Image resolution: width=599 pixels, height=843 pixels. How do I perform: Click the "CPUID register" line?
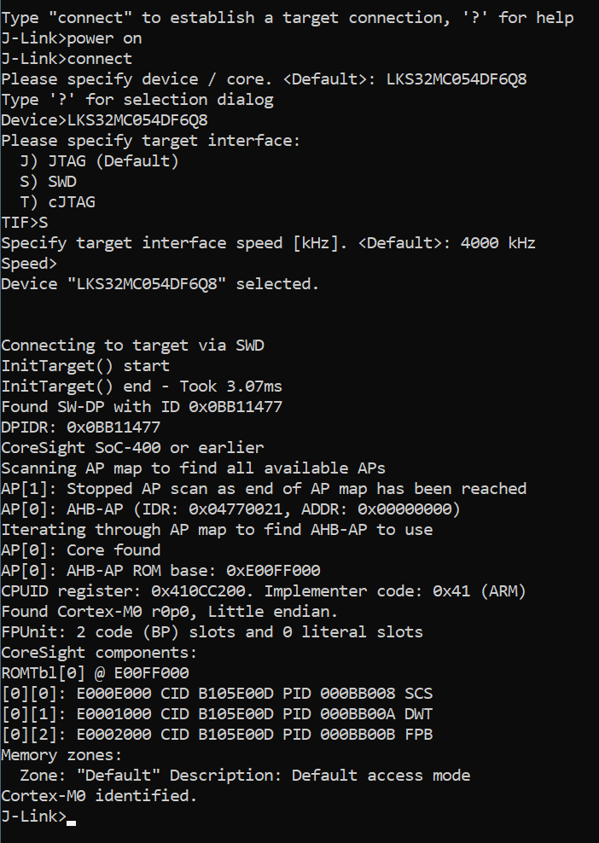click(263, 591)
